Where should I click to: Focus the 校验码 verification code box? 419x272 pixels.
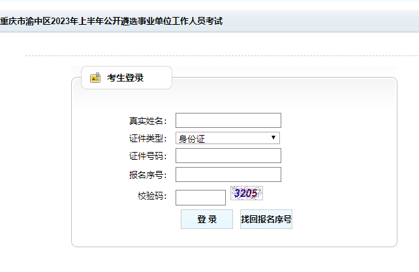(200, 197)
